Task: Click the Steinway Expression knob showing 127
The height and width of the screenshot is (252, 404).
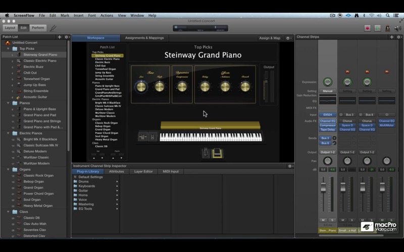Action: (x=327, y=82)
